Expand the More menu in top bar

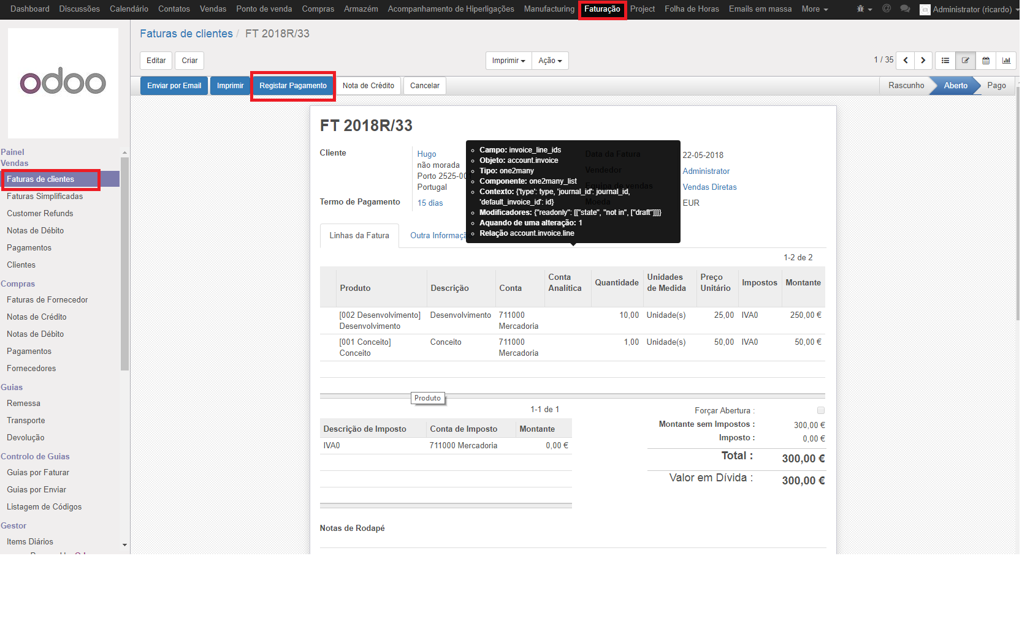tap(814, 9)
